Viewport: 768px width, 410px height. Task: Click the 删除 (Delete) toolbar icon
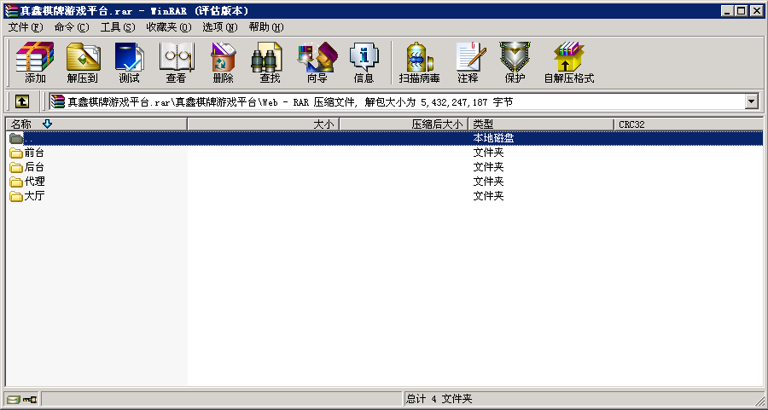coord(223,63)
